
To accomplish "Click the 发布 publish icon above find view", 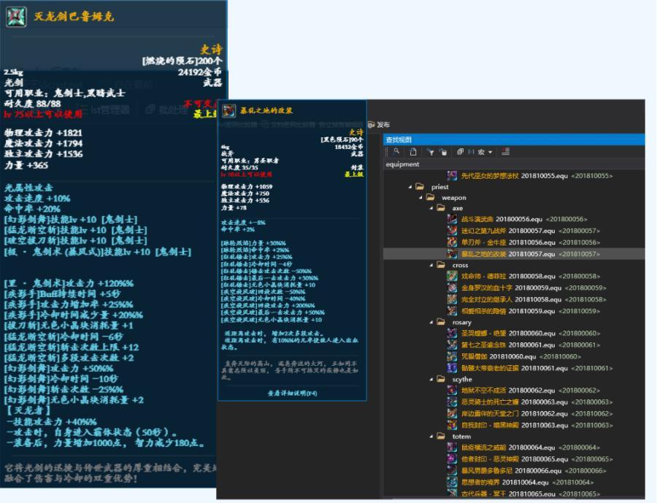I will pyautogui.click(x=371, y=125).
